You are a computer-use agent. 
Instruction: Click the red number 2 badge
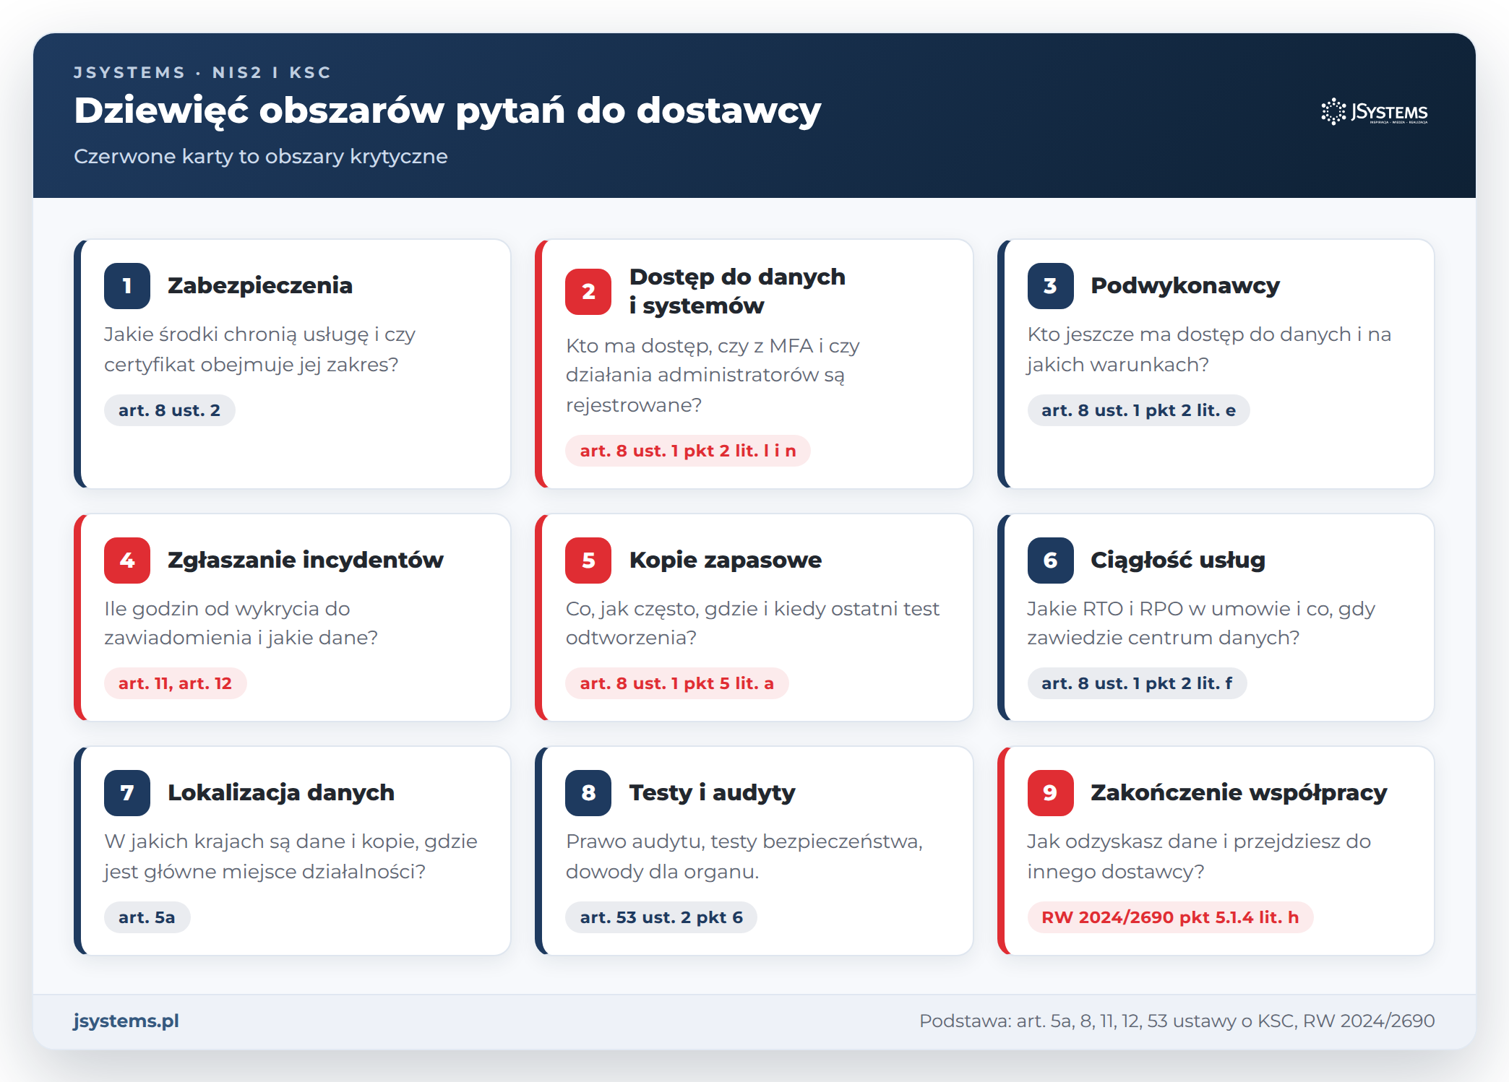pyautogui.click(x=588, y=291)
